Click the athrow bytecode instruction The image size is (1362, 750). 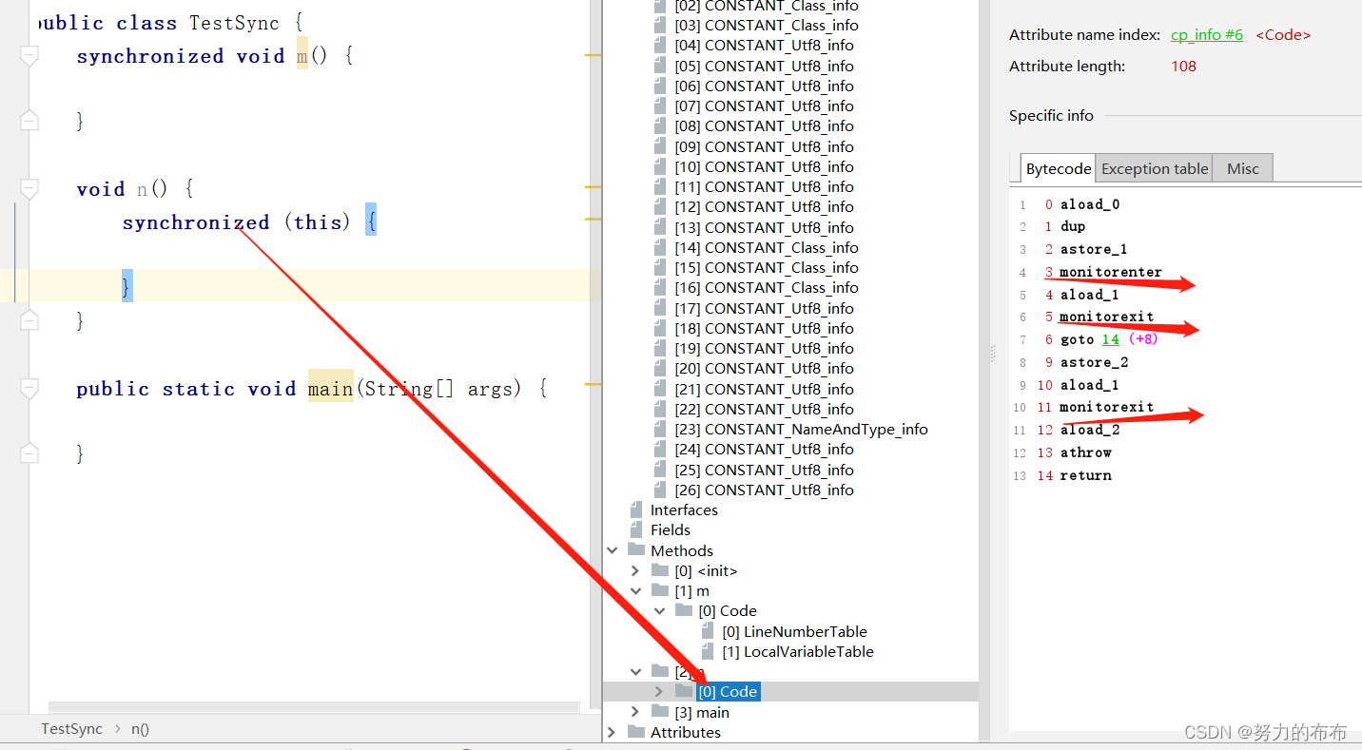point(1086,452)
